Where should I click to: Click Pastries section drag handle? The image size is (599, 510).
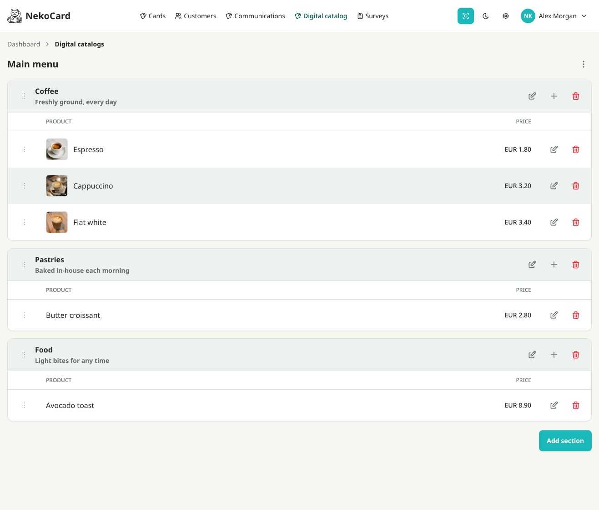tap(23, 265)
